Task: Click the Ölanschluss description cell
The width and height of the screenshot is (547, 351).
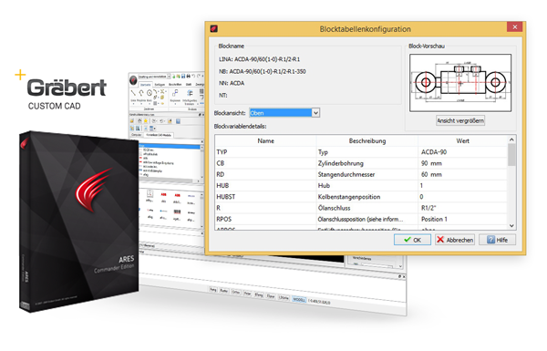Action: click(x=367, y=208)
